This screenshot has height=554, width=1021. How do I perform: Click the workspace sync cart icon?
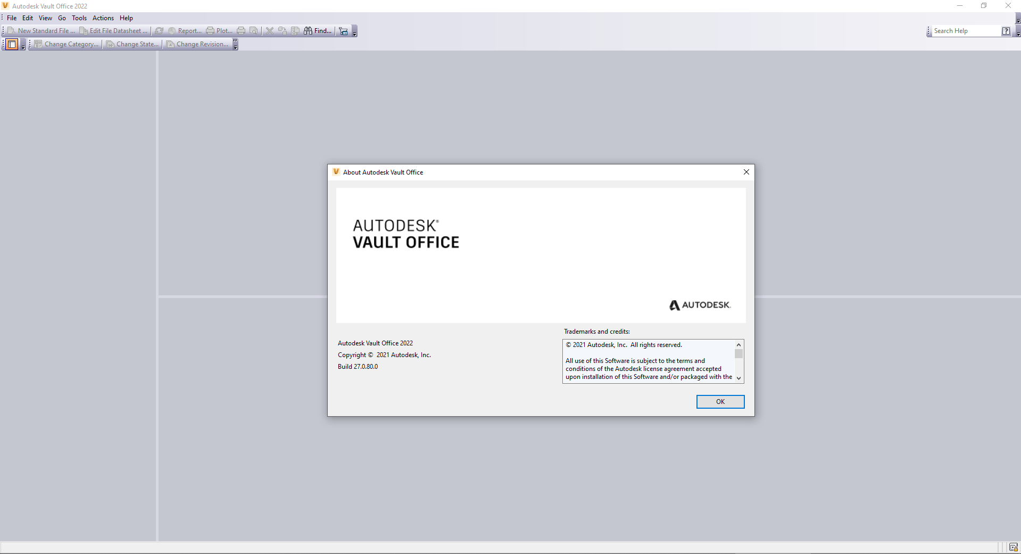(344, 31)
